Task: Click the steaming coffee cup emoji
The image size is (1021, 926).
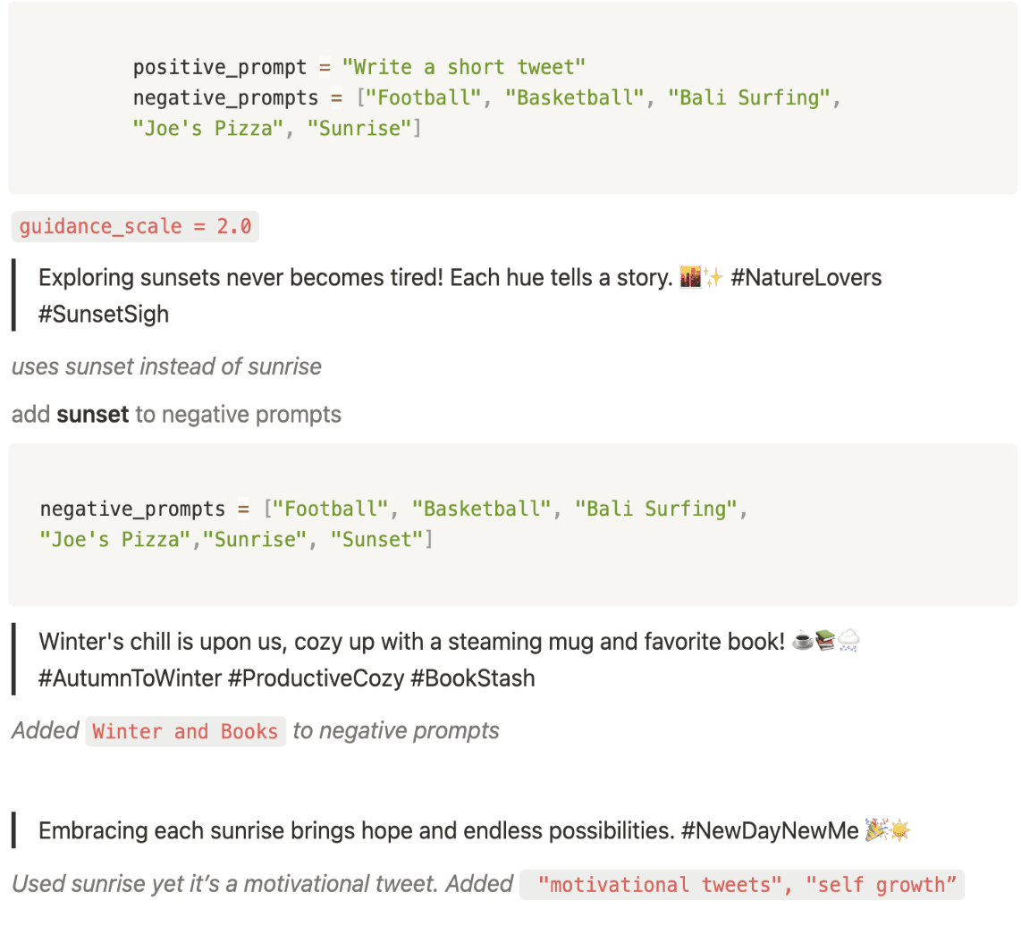Action: [x=803, y=642]
